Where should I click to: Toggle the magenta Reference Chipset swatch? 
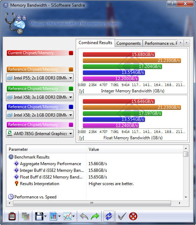[71, 125]
